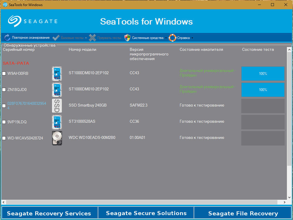Click Повторное сканирование in the toolbar

pyautogui.click(x=31, y=38)
